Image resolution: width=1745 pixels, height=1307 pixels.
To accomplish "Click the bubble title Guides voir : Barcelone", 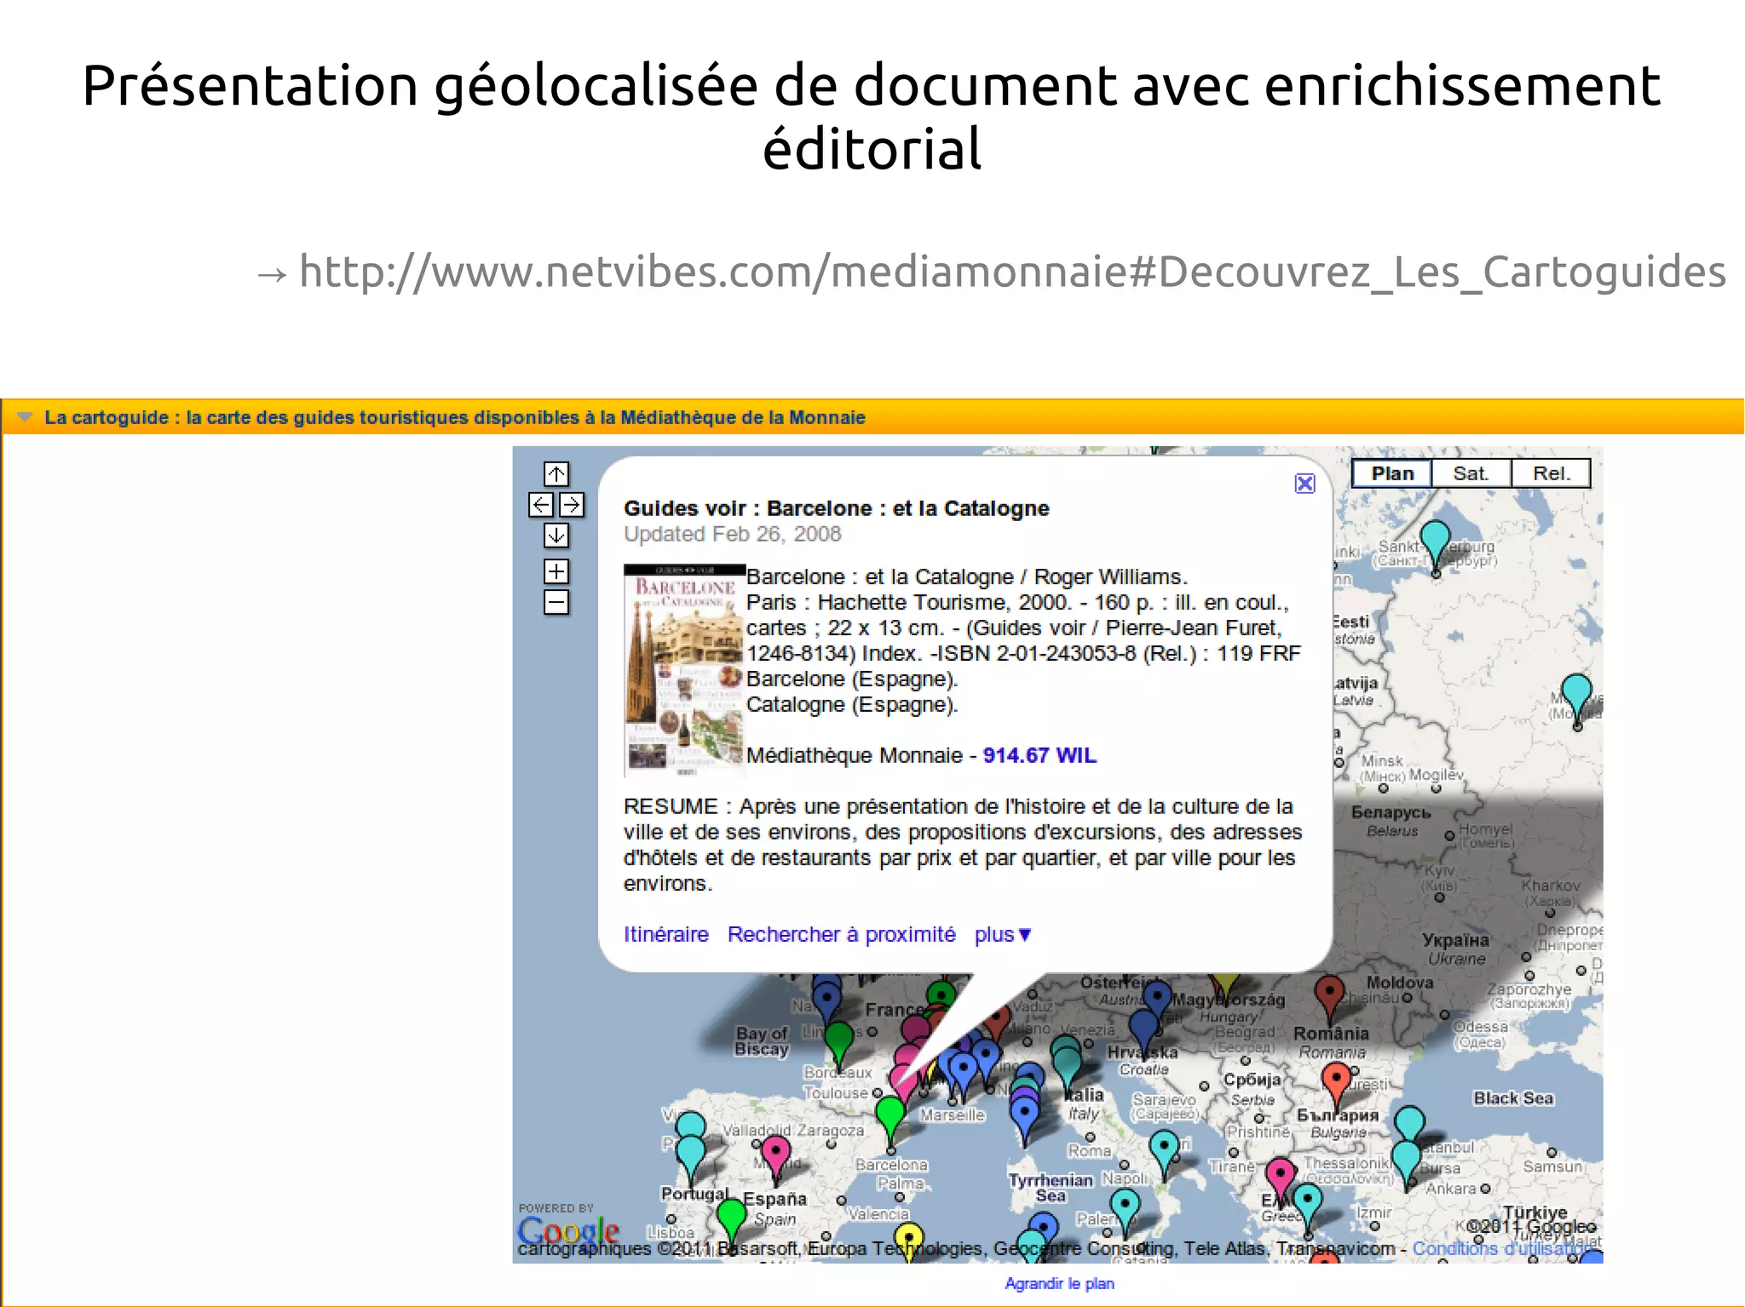I will (837, 508).
